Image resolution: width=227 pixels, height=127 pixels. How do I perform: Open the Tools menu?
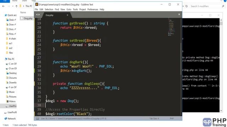click(75, 10)
